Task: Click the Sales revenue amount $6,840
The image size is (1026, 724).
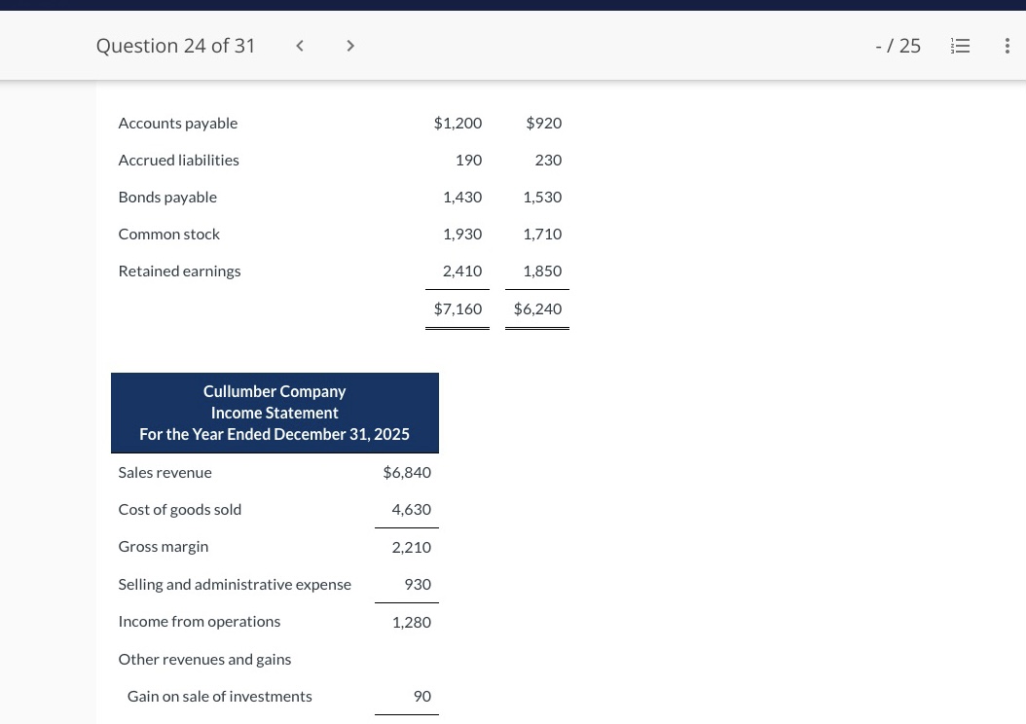Action: (407, 472)
